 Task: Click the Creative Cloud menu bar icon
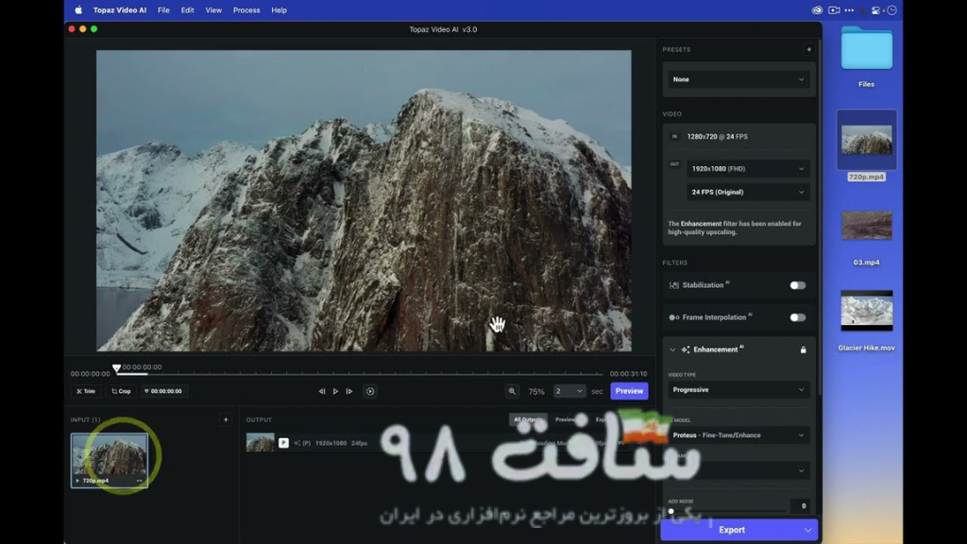click(x=817, y=9)
